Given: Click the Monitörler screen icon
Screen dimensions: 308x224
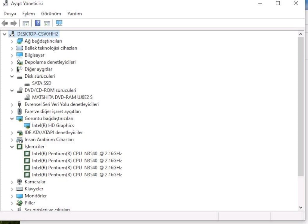Looking at the screenshot, I should point(20,196).
